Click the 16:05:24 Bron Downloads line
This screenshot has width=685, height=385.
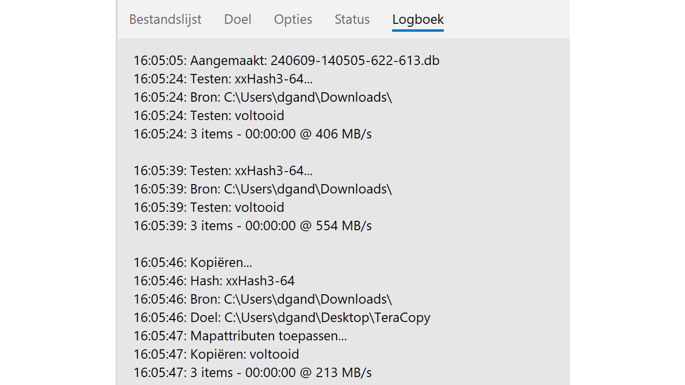point(263,97)
